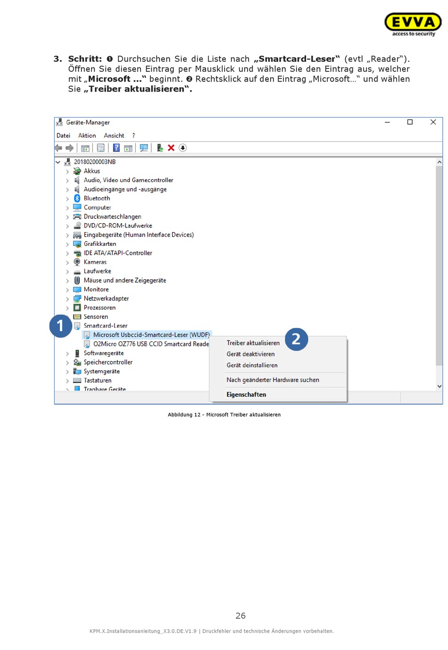448x650 pixels.
Task: Open the ? help menu
Action: [134, 136]
